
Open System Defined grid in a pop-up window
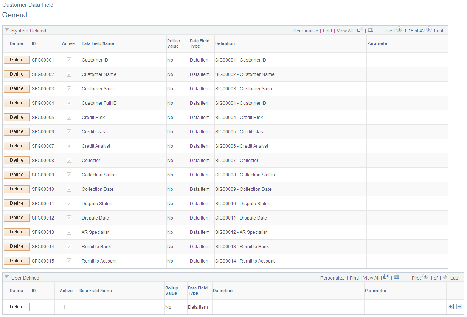[360, 29]
